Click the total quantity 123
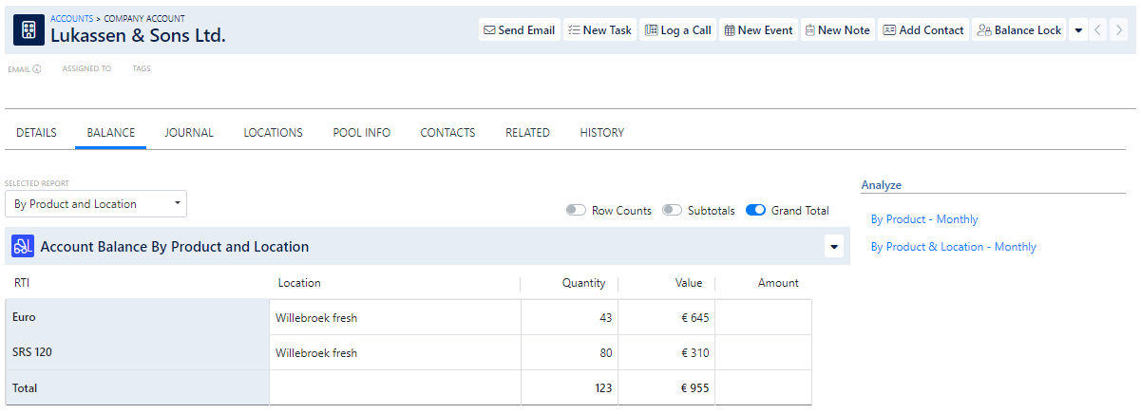 pyautogui.click(x=601, y=388)
